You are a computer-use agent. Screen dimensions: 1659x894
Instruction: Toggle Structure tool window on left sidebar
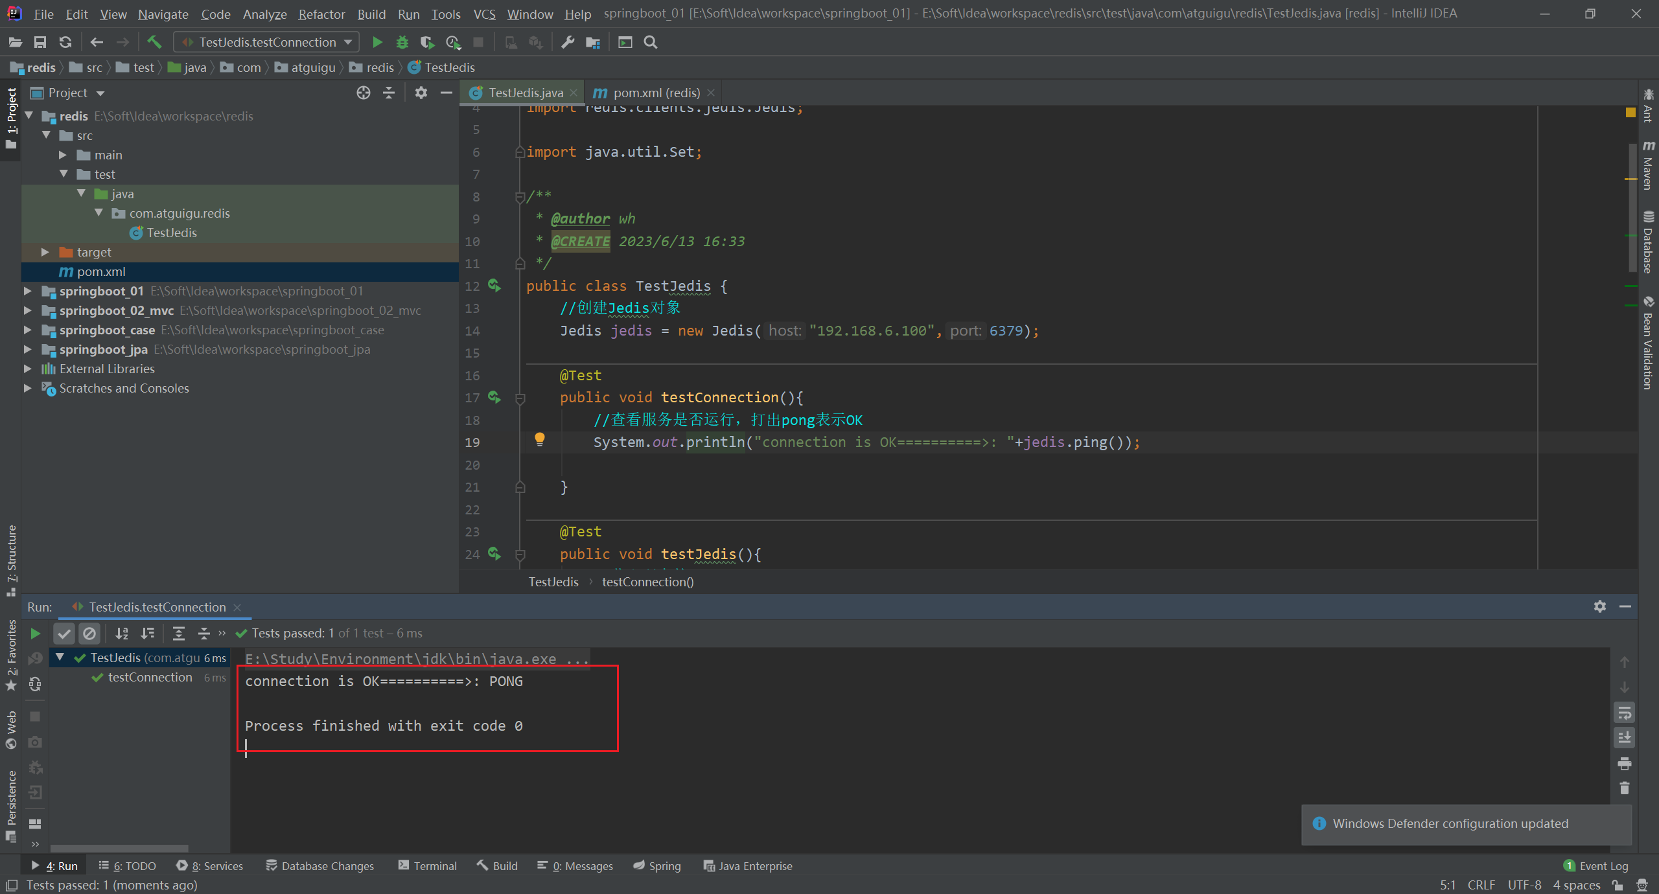[11, 561]
